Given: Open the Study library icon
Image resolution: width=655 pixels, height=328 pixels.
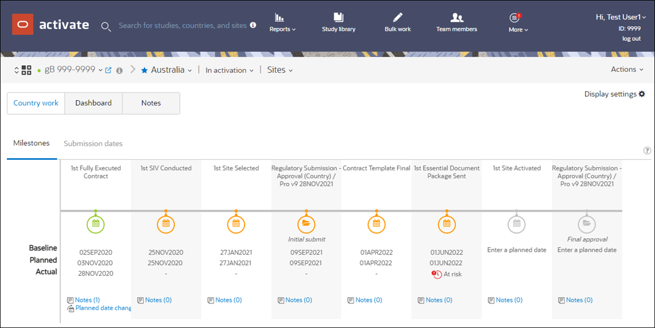Looking at the screenshot, I should click(x=338, y=17).
